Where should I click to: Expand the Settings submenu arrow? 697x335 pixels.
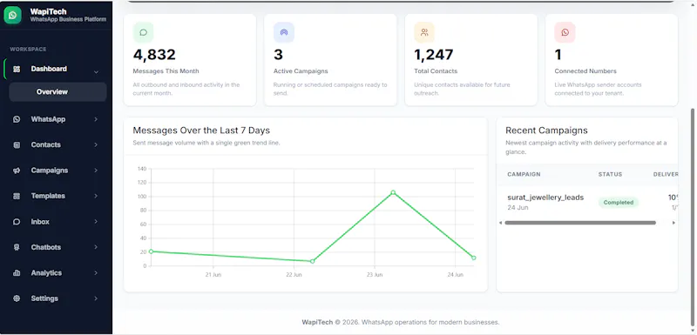(x=96, y=298)
